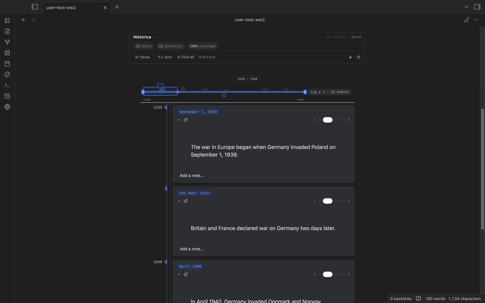Click the diamond marker on timeline track
This screenshot has width=485, height=303.
coord(178,92)
